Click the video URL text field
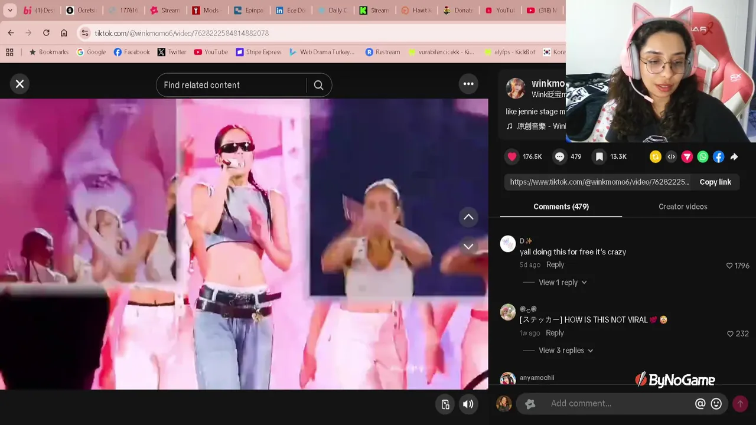The image size is (756, 425). (x=599, y=182)
